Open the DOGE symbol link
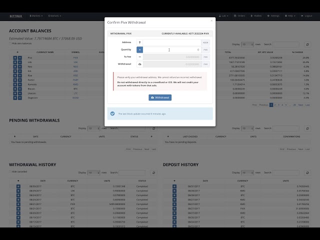Image resolution: width=320 pixels, height=240 pixels. click(x=75, y=98)
